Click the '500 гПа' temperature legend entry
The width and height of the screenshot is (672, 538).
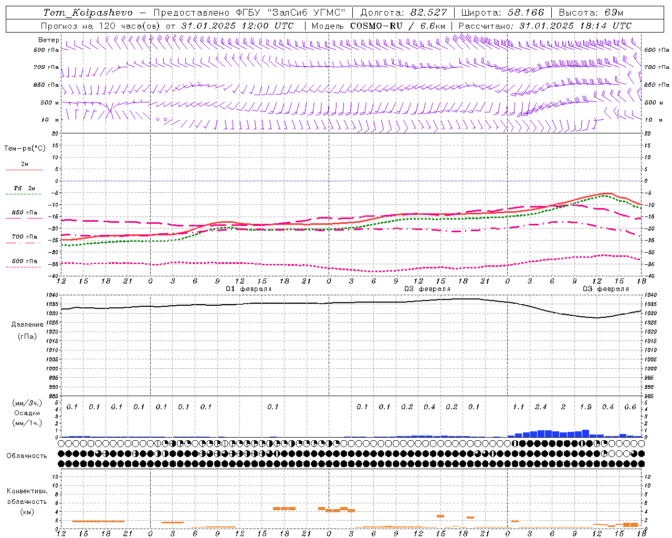[x=25, y=261]
